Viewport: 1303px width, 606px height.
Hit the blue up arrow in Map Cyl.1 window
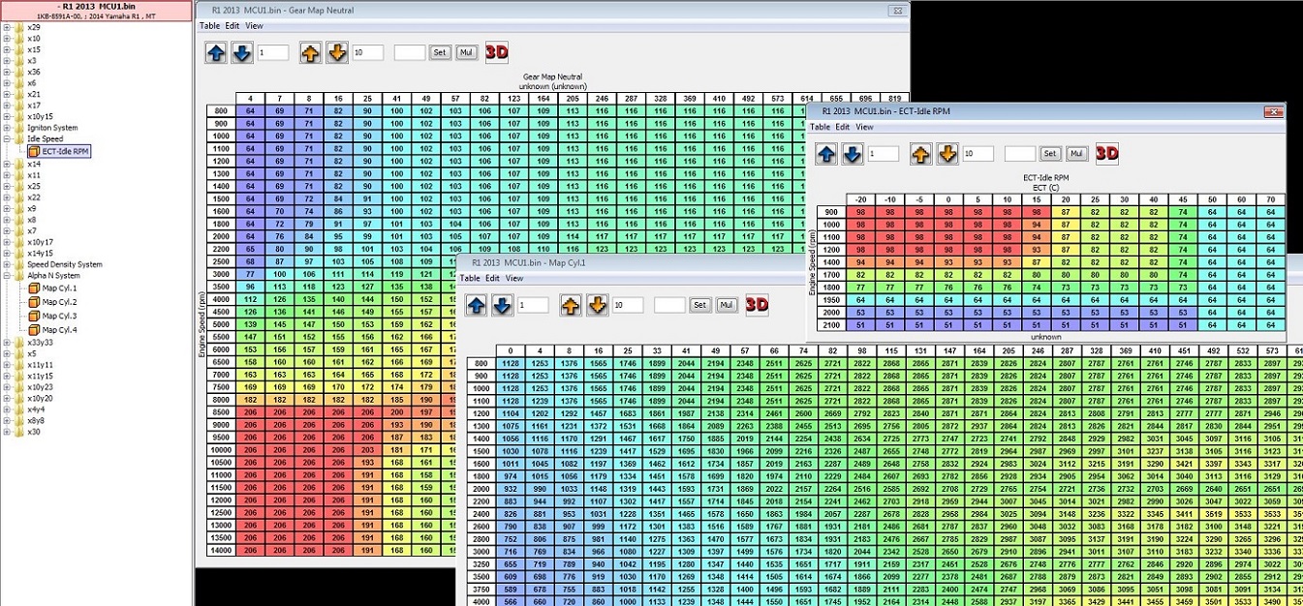(x=476, y=305)
